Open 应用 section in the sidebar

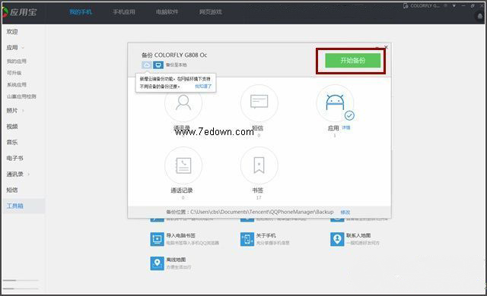pos(12,47)
